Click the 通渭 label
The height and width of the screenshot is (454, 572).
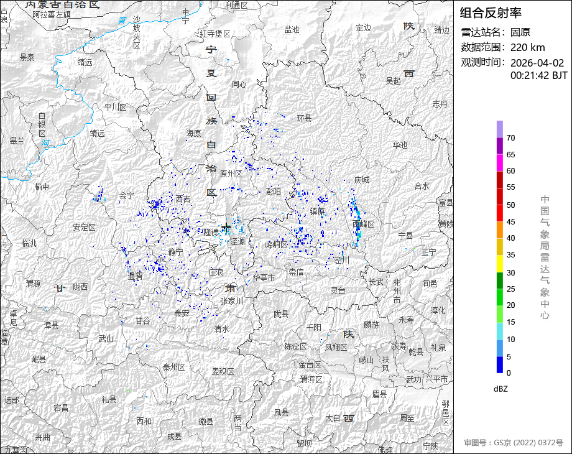(x=135, y=276)
